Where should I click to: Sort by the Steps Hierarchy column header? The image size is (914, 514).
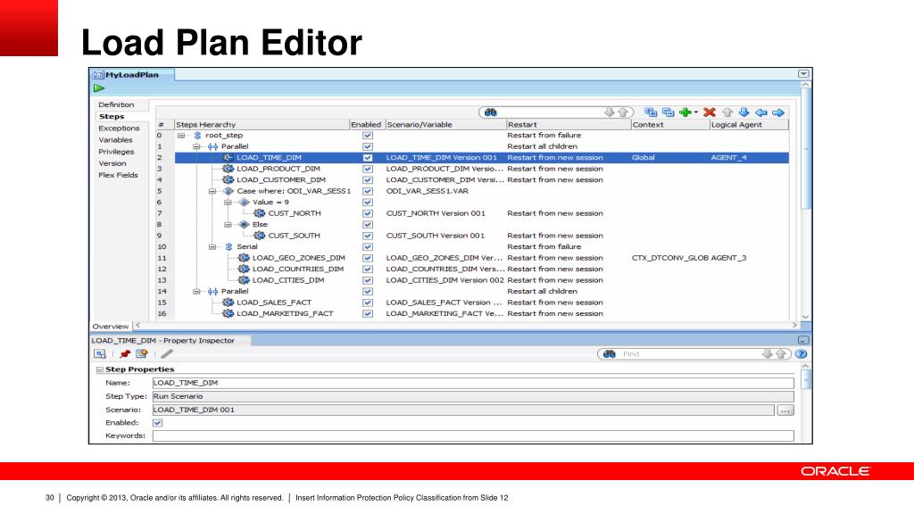[262, 125]
